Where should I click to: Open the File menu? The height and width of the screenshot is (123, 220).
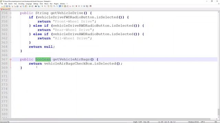[2, 4]
